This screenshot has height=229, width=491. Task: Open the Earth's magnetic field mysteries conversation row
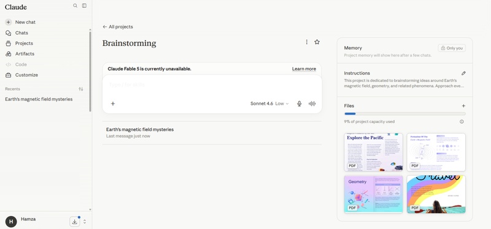[212, 133]
